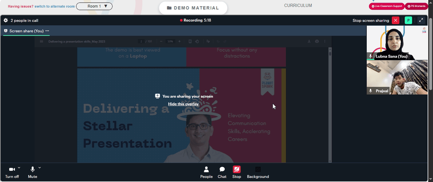Expand the camera options chevron
The image size is (433, 182).
19,167
